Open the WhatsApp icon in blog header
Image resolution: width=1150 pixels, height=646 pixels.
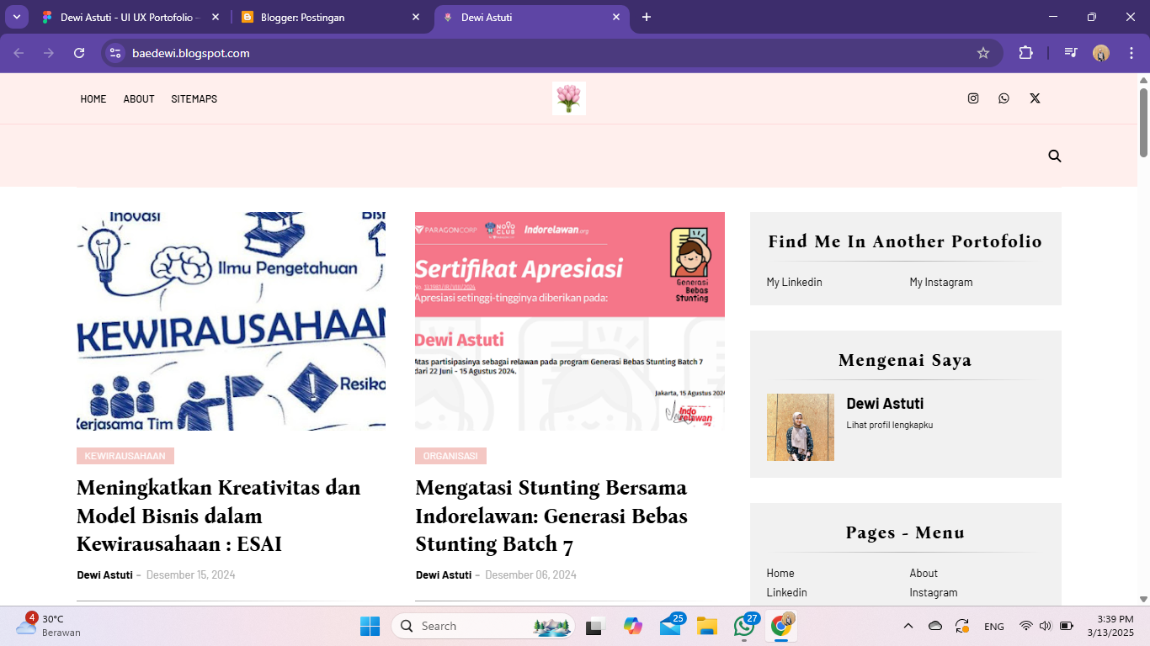(x=1004, y=98)
